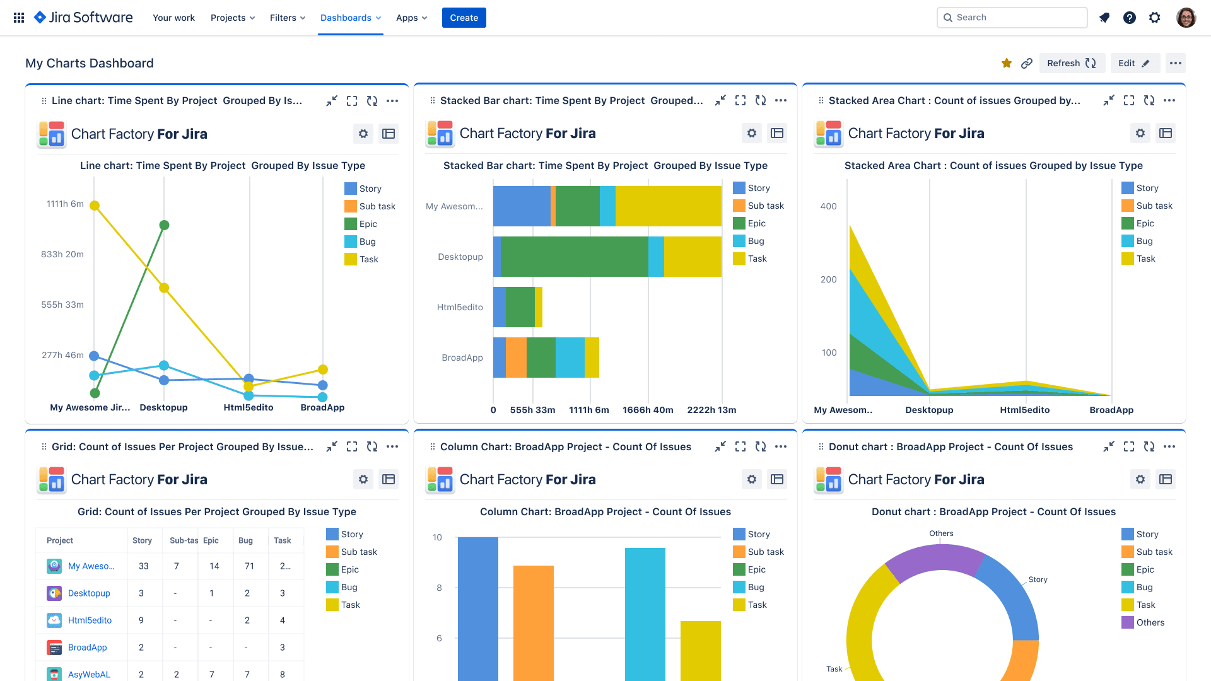Click the orange Sub task color swatch

point(351,206)
